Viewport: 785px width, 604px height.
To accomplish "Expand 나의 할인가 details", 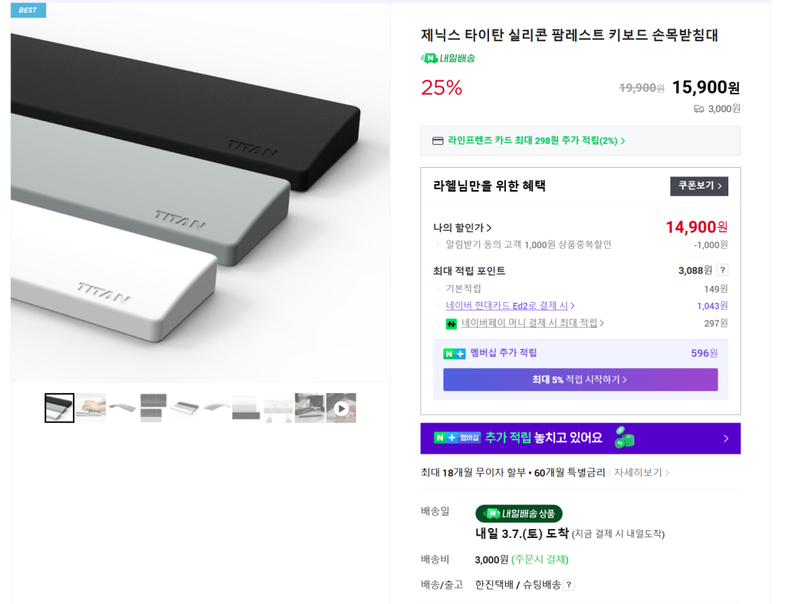I will coord(462,228).
